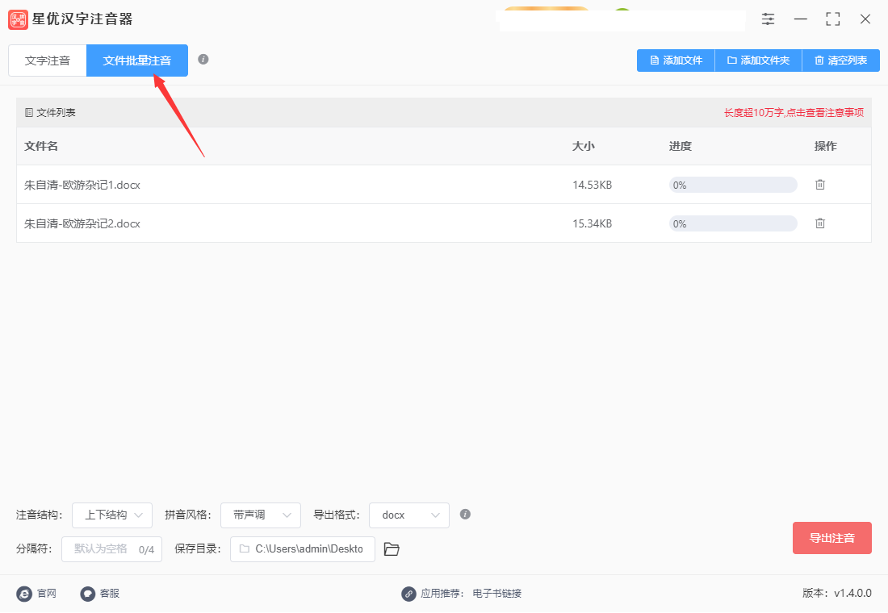Click progress bar for 欧游杂记1.docx

(733, 185)
